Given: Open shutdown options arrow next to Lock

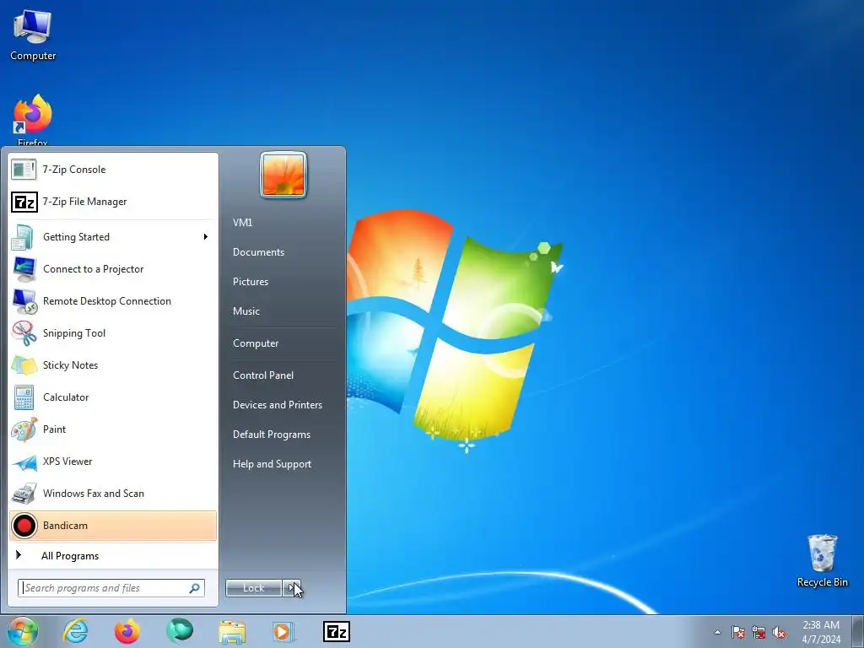Looking at the screenshot, I should (291, 588).
